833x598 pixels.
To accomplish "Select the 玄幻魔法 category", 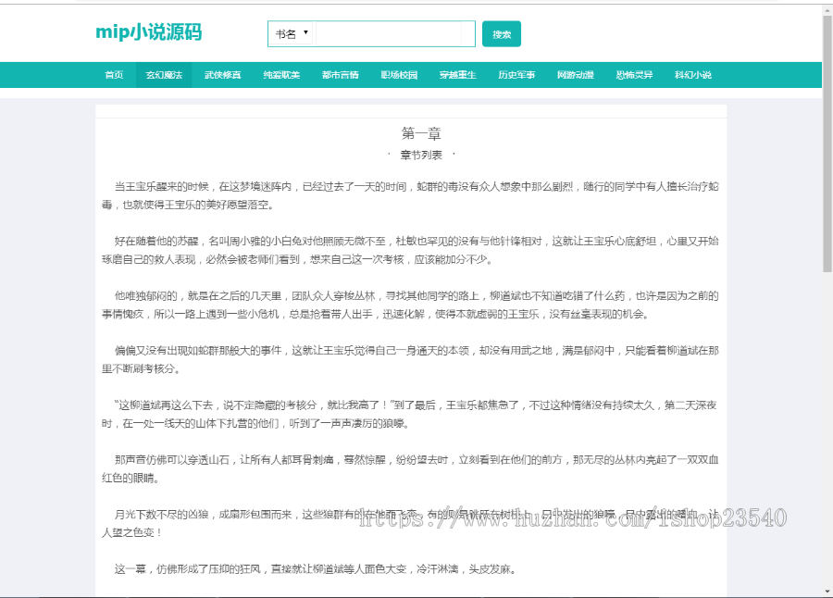I will click(166, 75).
